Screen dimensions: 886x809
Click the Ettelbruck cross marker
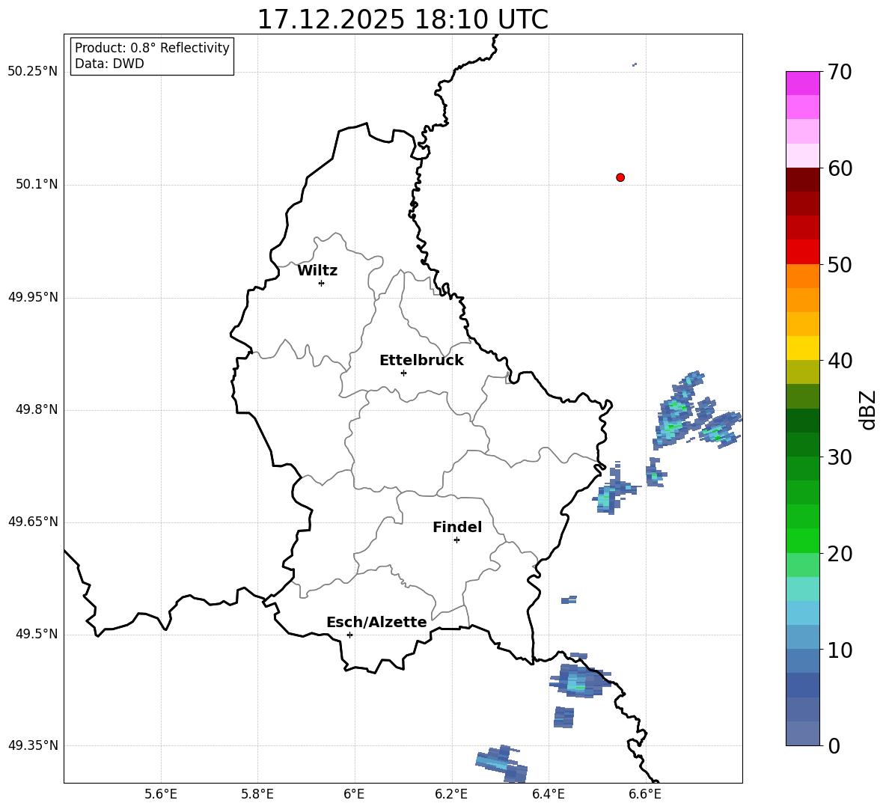tap(403, 373)
